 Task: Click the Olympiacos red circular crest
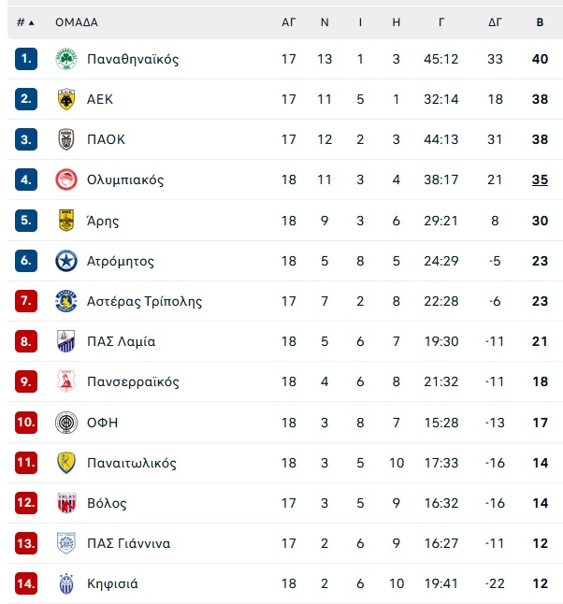click(66, 180)
